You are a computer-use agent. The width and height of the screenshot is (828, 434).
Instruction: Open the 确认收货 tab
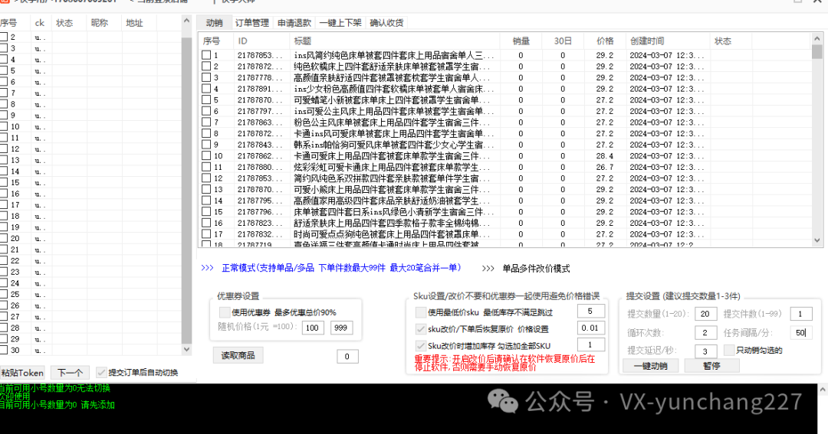386,23
